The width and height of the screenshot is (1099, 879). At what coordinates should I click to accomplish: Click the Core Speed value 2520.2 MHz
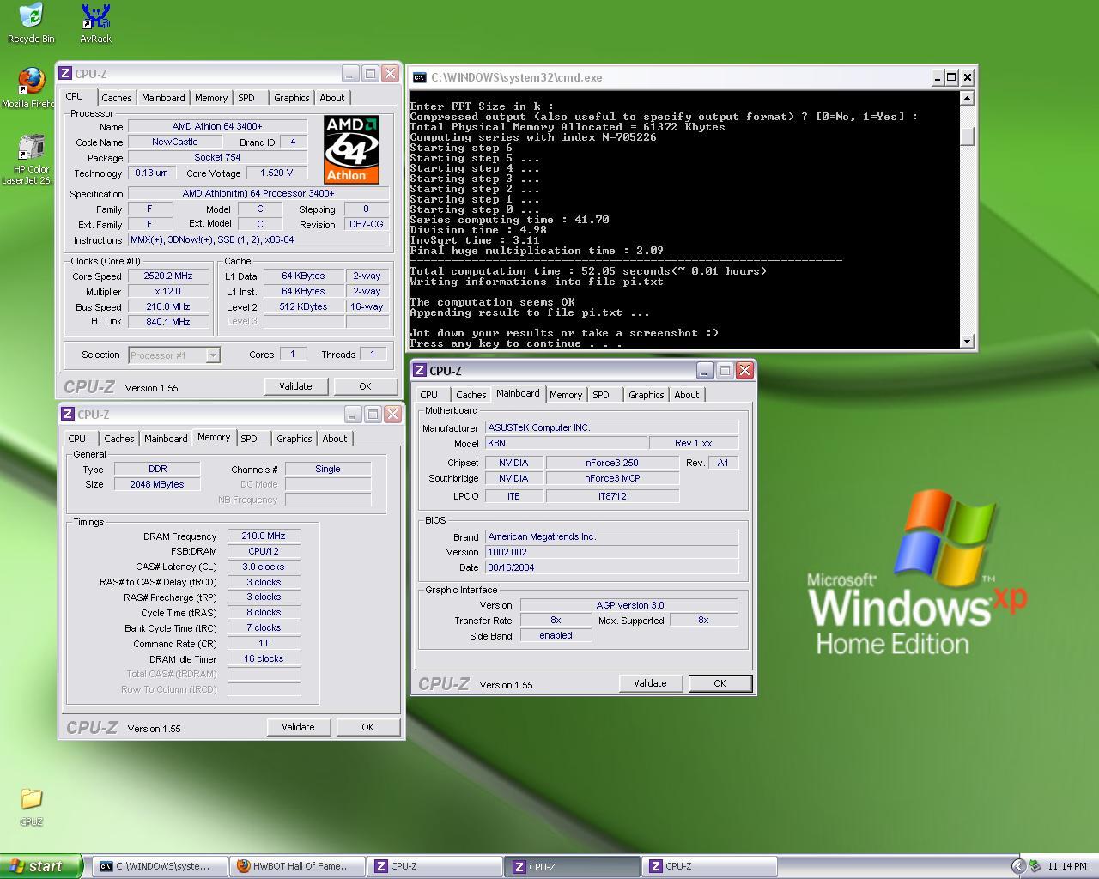169,276
